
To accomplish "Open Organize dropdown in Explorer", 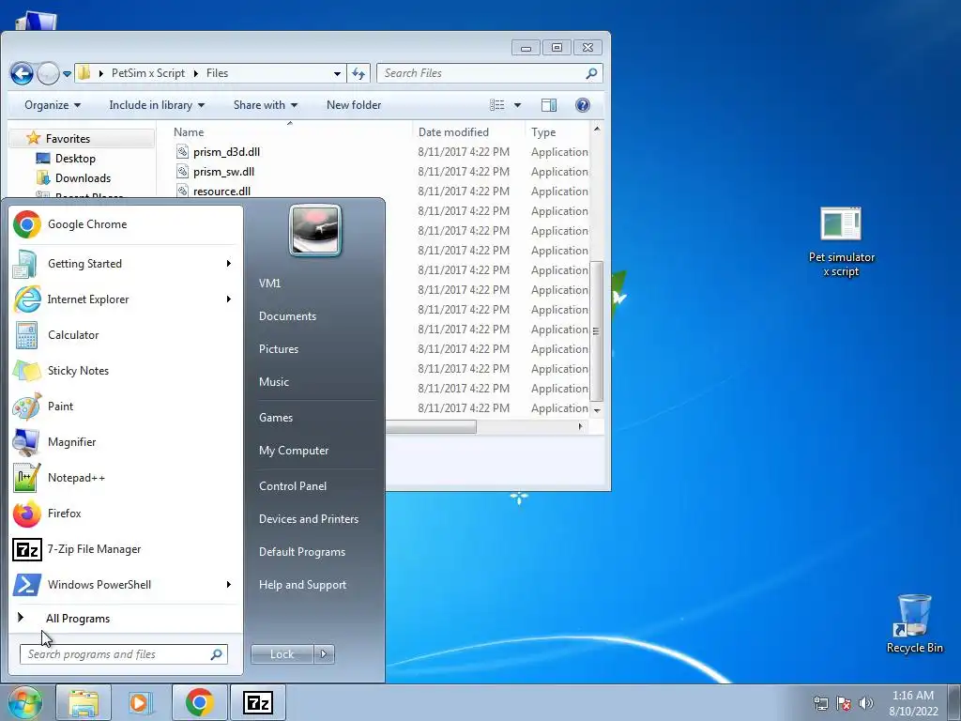I will (53, 105).
